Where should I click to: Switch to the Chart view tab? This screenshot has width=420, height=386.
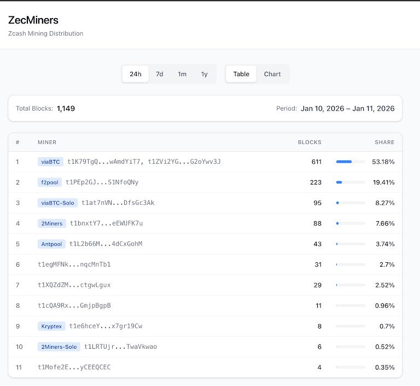pyautogui.click(x=272, y=74)
